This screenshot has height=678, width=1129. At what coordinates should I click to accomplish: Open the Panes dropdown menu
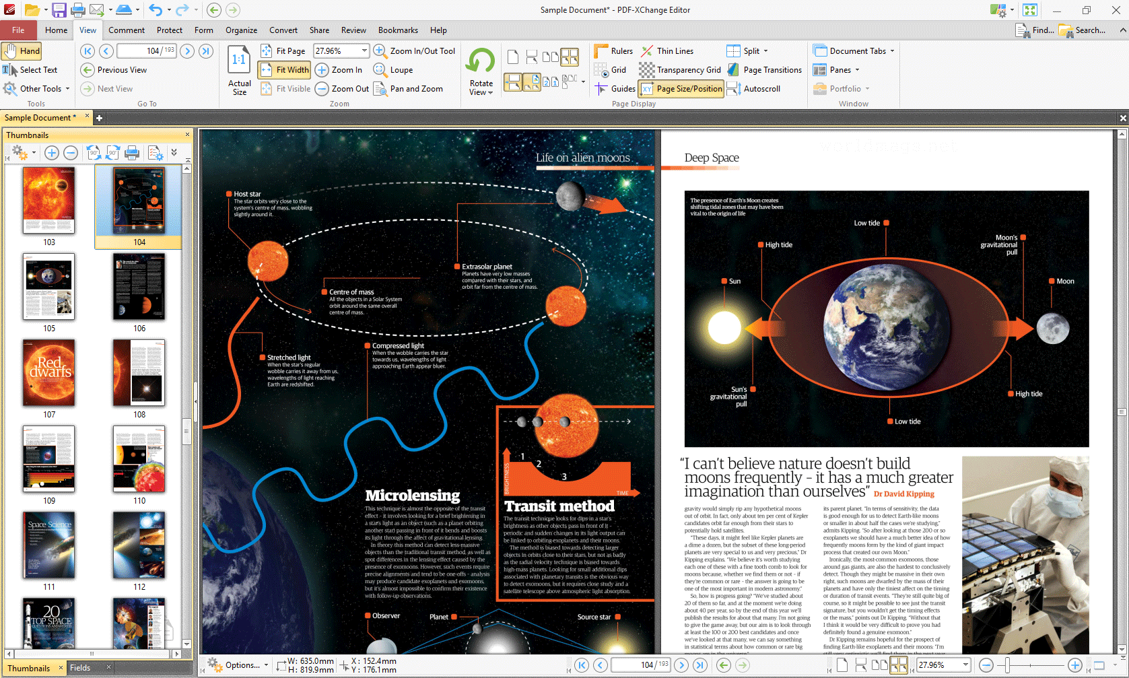point(836,70)
